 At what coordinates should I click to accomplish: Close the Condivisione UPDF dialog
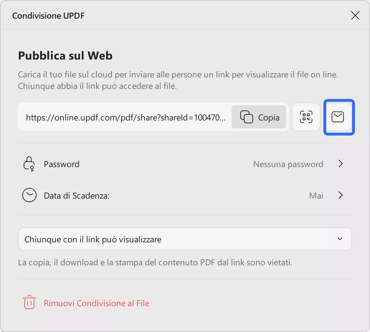pos(355,15)
